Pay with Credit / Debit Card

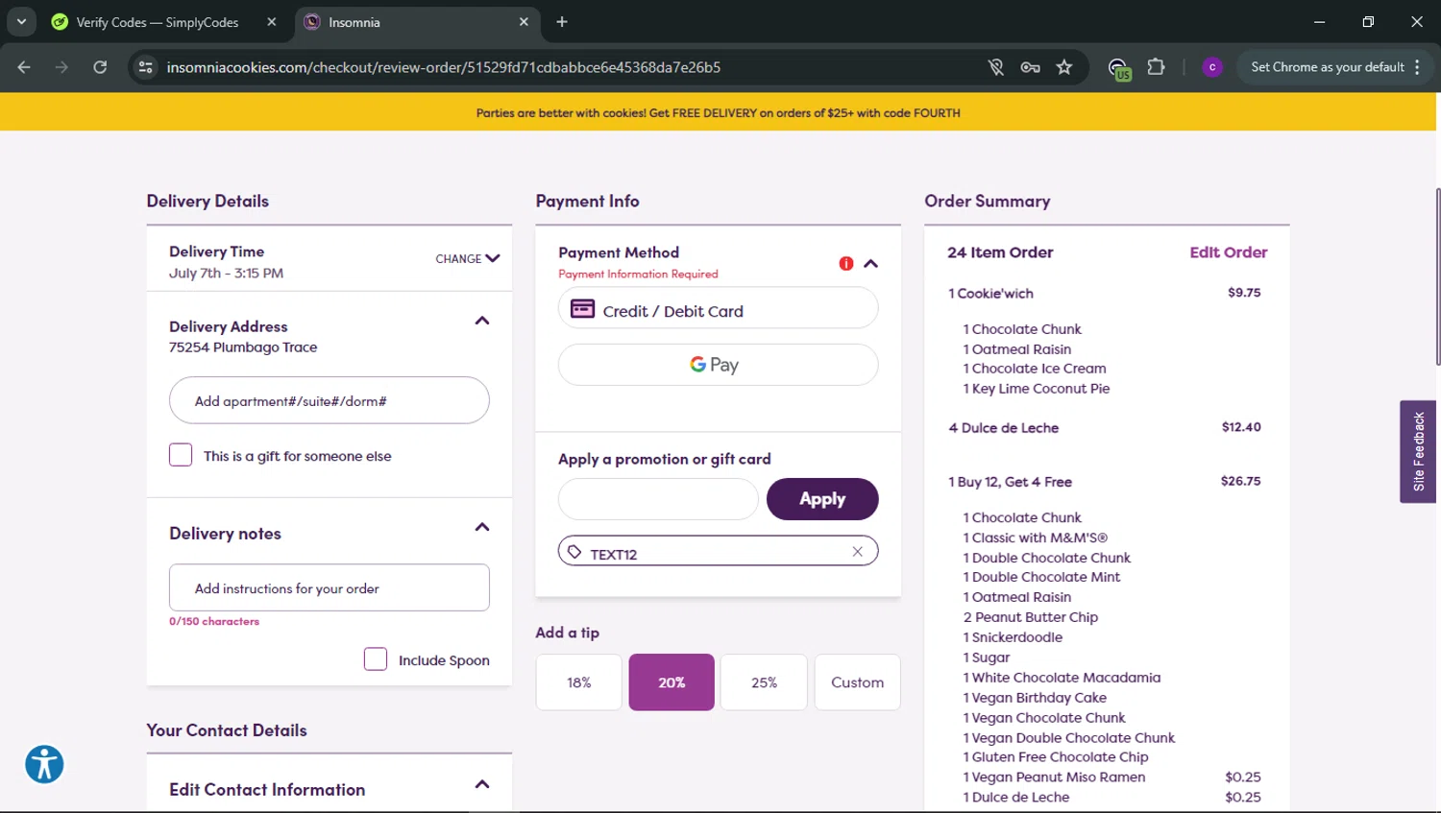pos(719,309)
